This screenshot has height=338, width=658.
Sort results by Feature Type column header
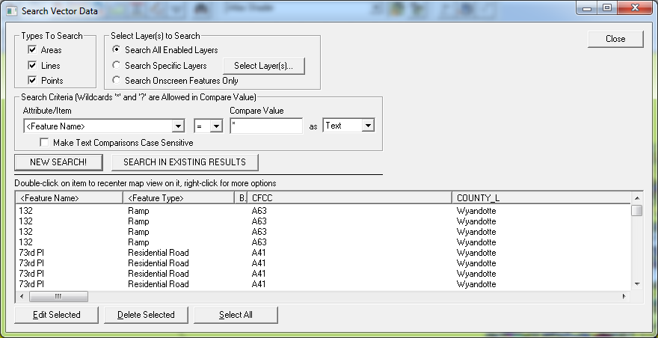click(x=178, y=198)
